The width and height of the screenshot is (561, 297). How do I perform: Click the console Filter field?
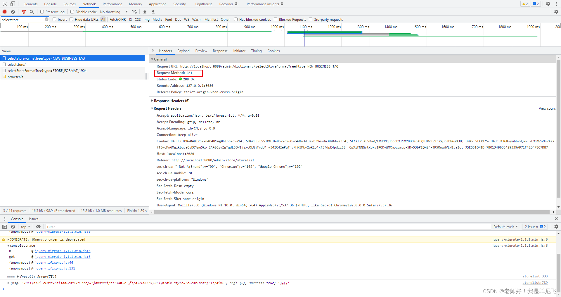click(x=268, y=227)
